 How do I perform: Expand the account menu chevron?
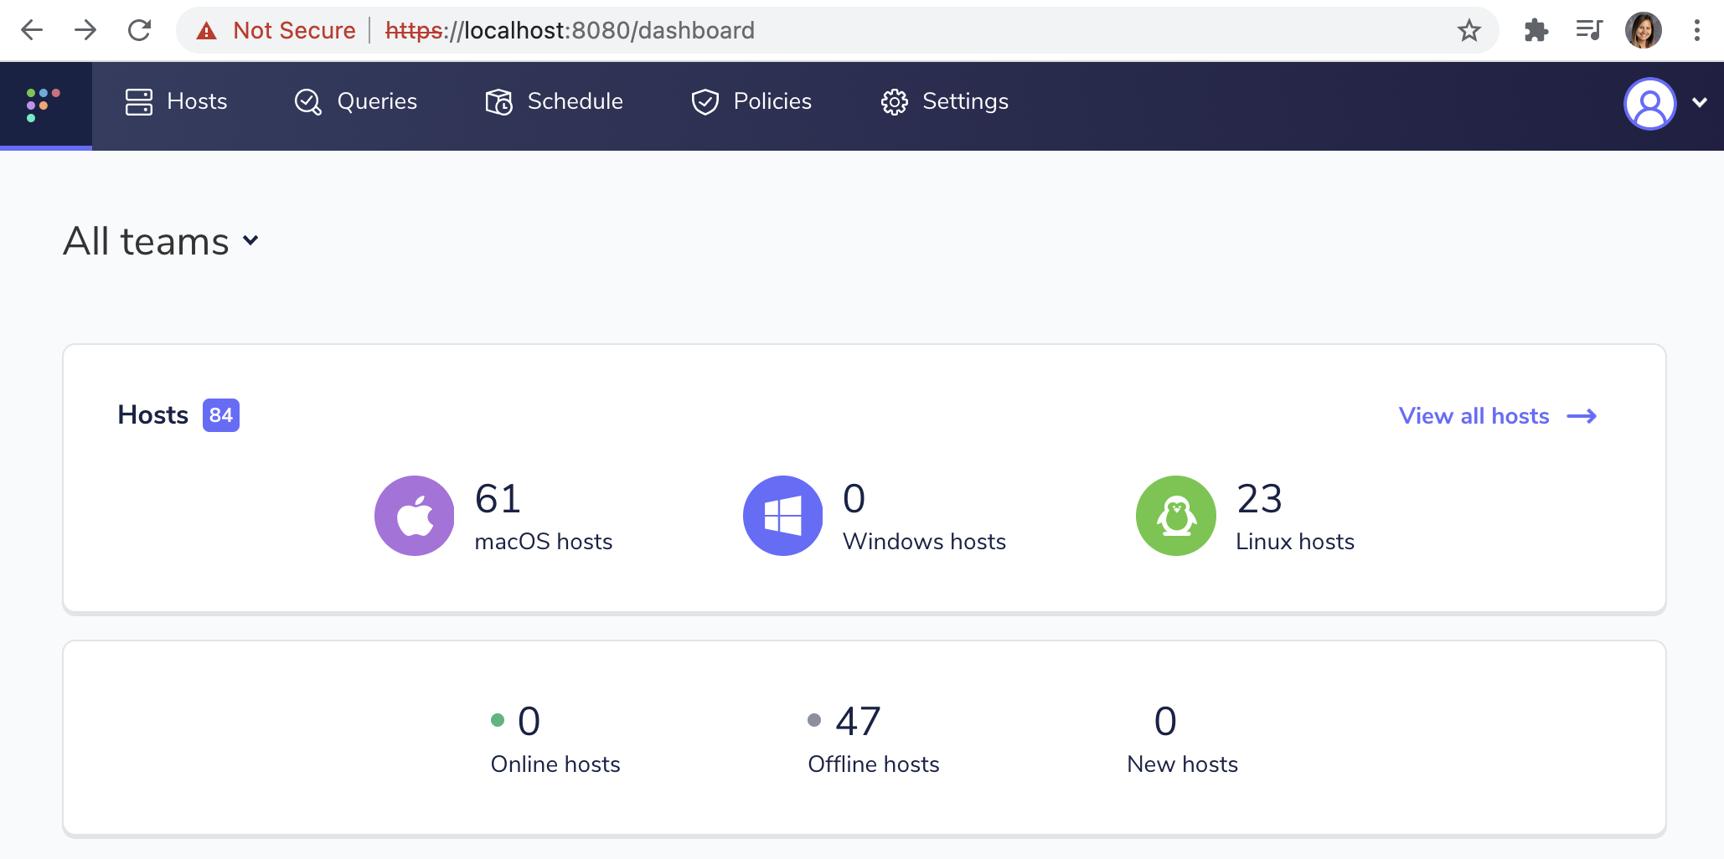[x=1700, y=103]
